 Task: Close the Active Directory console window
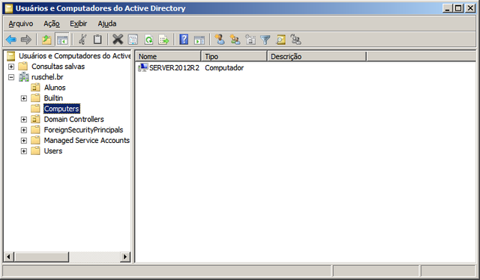[x=470, y=8]
